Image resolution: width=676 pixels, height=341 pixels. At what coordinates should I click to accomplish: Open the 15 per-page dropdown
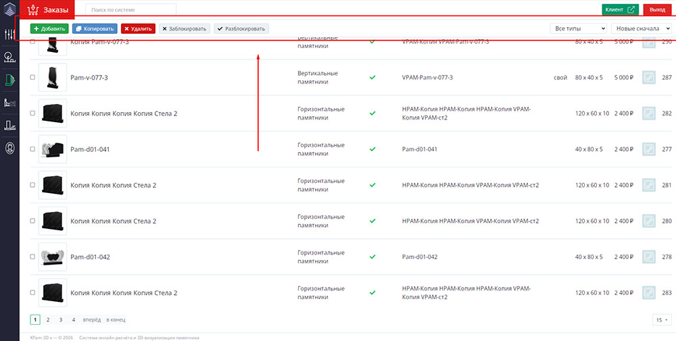pos(662,319)
